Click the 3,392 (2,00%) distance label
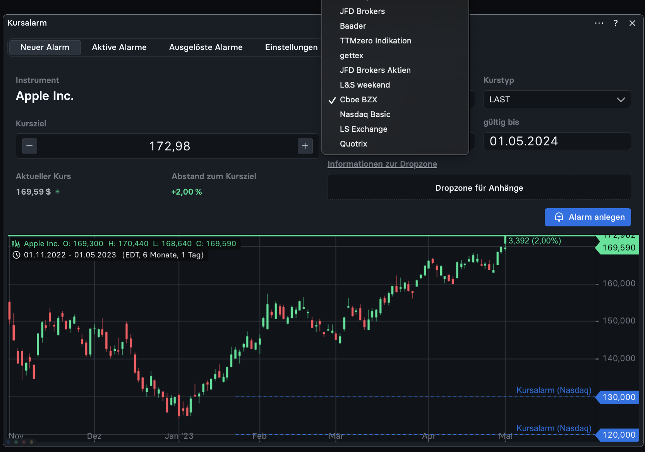This screenshot has width=645, height=452. [x=535, y=241]
